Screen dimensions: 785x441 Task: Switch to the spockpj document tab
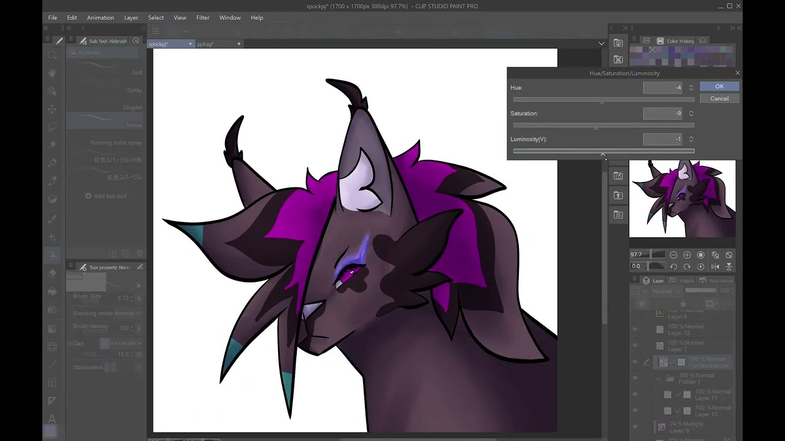point(170,44)
